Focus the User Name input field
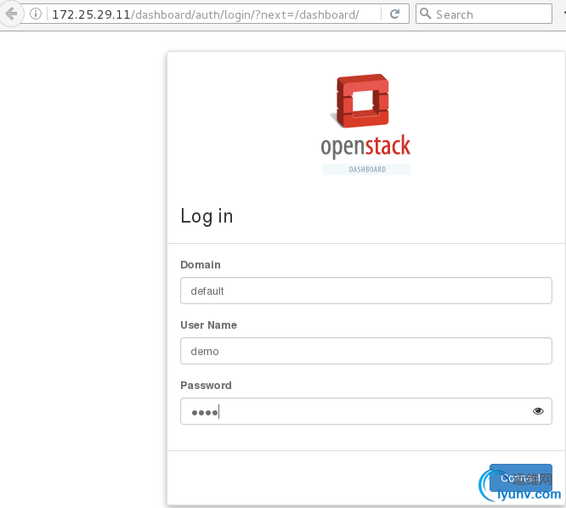This screenshot has width=566, height=508. click(x=366, y=351)
